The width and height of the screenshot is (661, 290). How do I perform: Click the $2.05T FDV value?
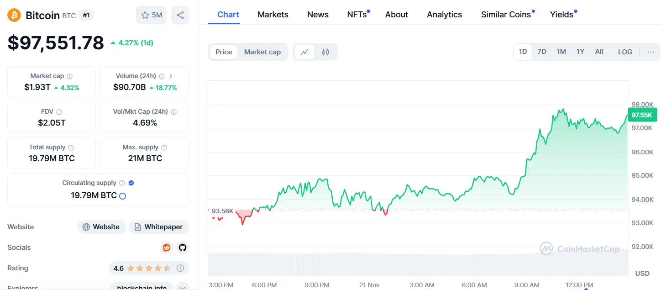pyautogui.click(x=52, y=123)
